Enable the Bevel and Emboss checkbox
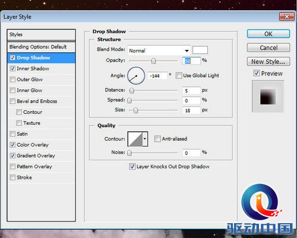The image size is (297, 238). (x=12, y=101)
